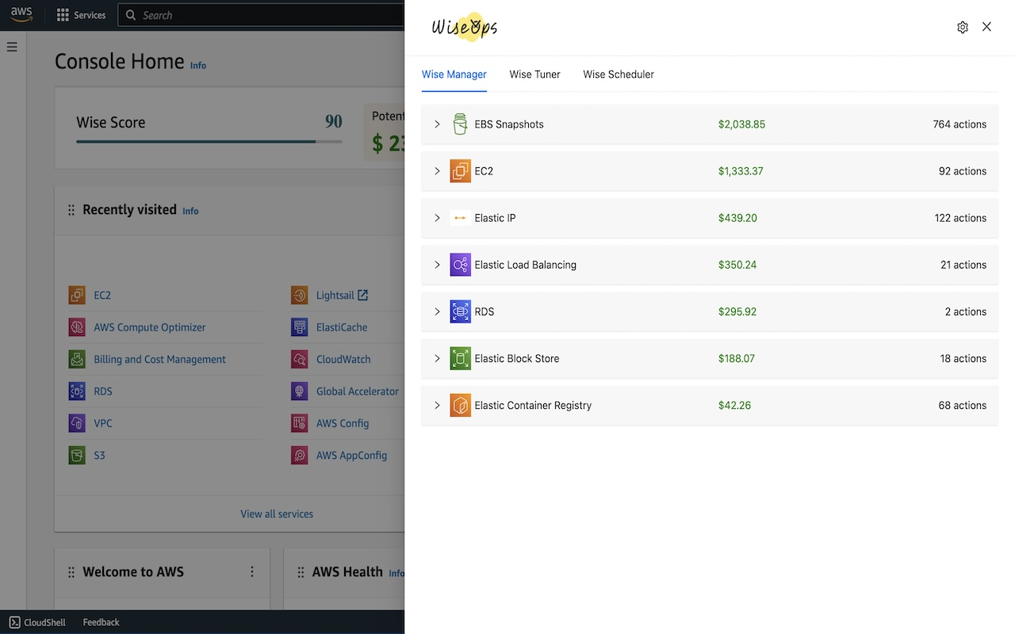The image size is (1015, 634).
Task: Open WiseOps settings gear icon
Action: (x=963, y=27)
